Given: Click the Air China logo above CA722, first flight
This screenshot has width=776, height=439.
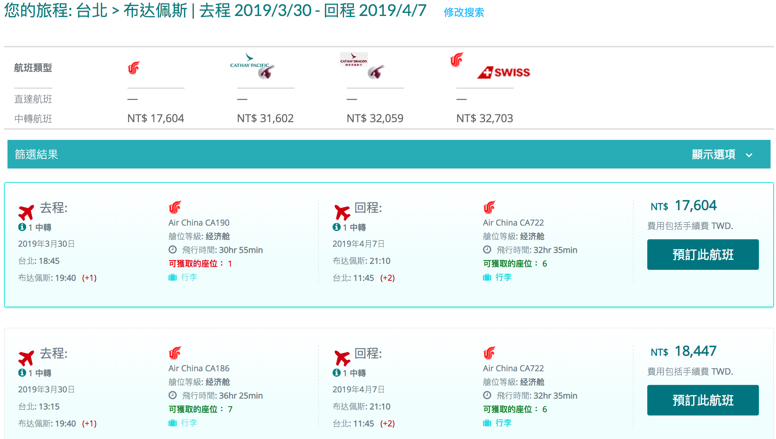Looking at the screenshot, I should coord(489,207).
